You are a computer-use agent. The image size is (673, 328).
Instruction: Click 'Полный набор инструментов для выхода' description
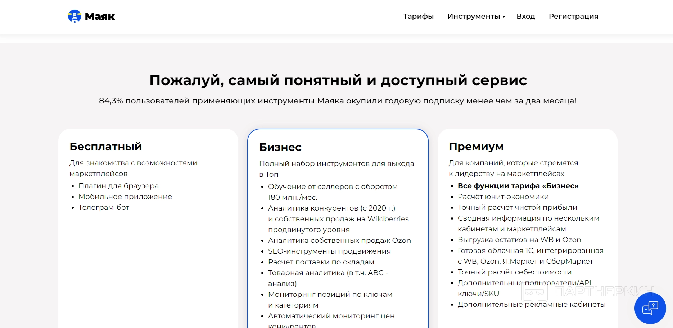click(336, 169)
